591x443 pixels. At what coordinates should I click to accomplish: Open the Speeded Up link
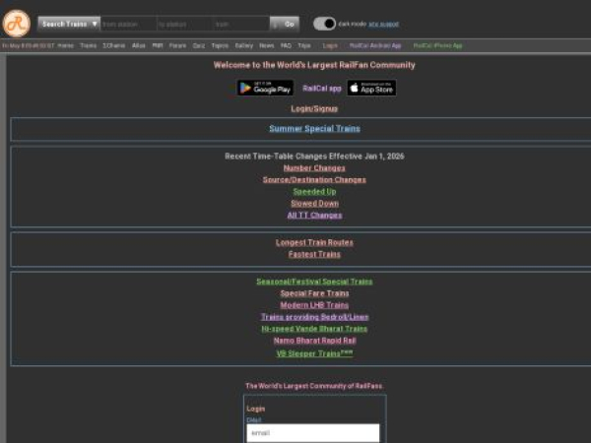click(x=314, y=191)
